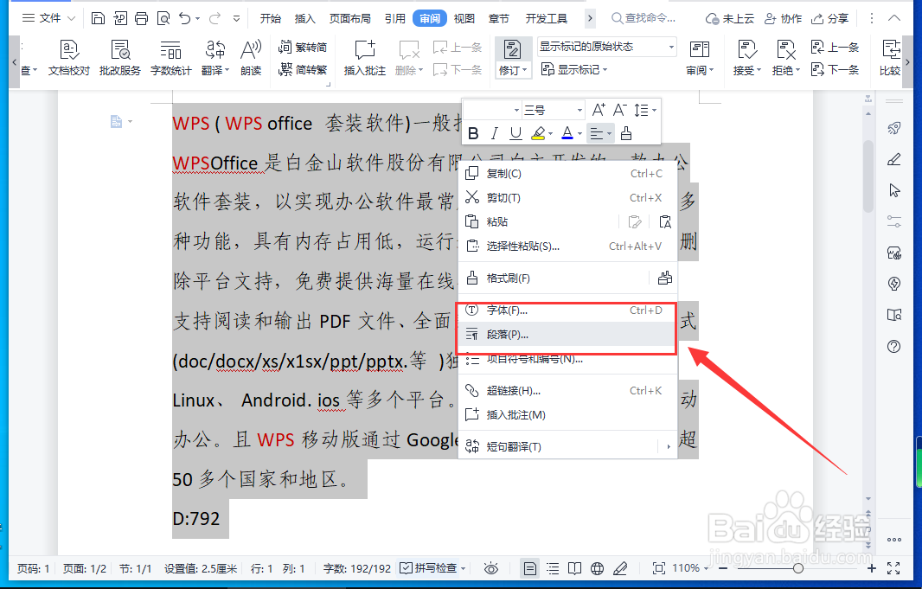922x589 pixels.
Task: Choose 字体(F) from context menu
Action: [x=567, y=311]
